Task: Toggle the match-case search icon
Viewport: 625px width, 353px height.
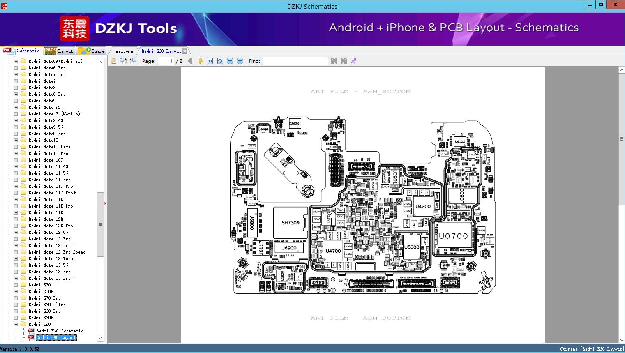Action: (x=353, y=61)
